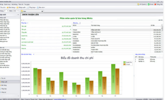
Task: Click the Tên khách hàng filter cell
Action: point(120,28)
